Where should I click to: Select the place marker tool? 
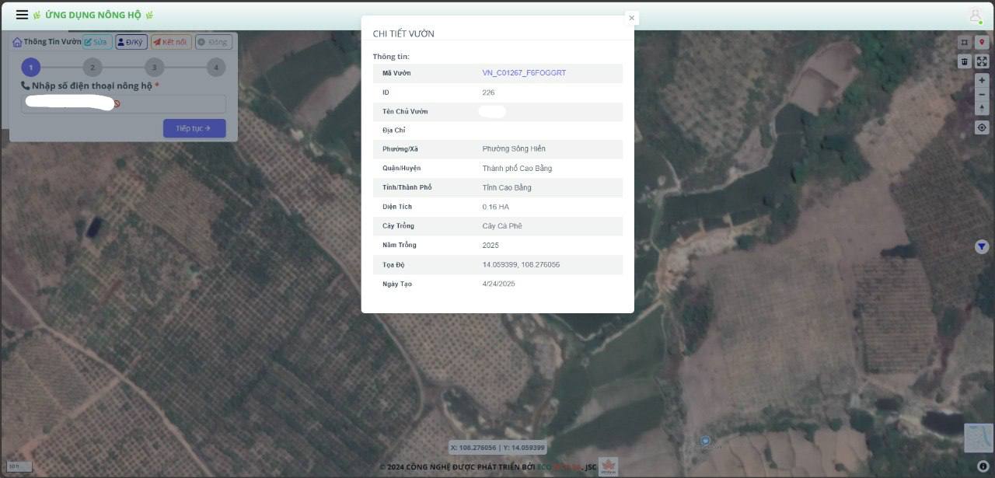click(x=982, y=42)
